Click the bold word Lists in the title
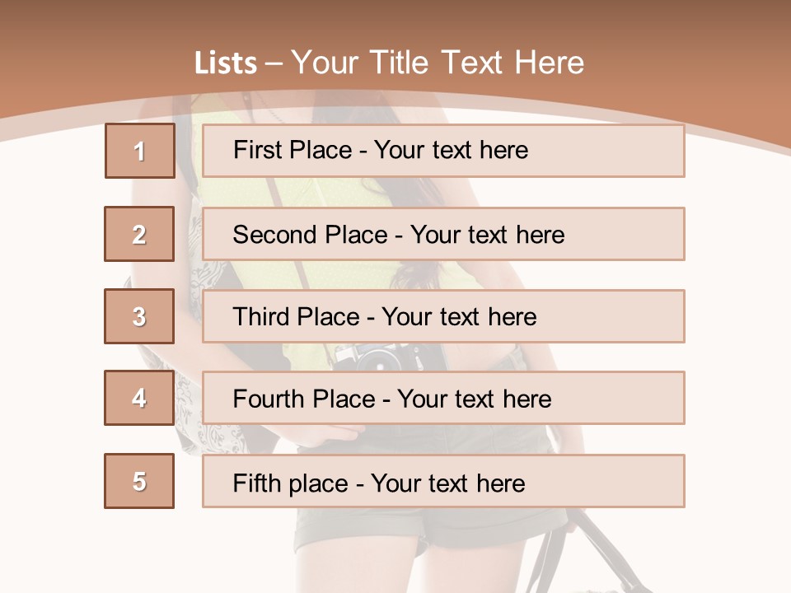This screenshot has height=593, width=791. (226, 63)
